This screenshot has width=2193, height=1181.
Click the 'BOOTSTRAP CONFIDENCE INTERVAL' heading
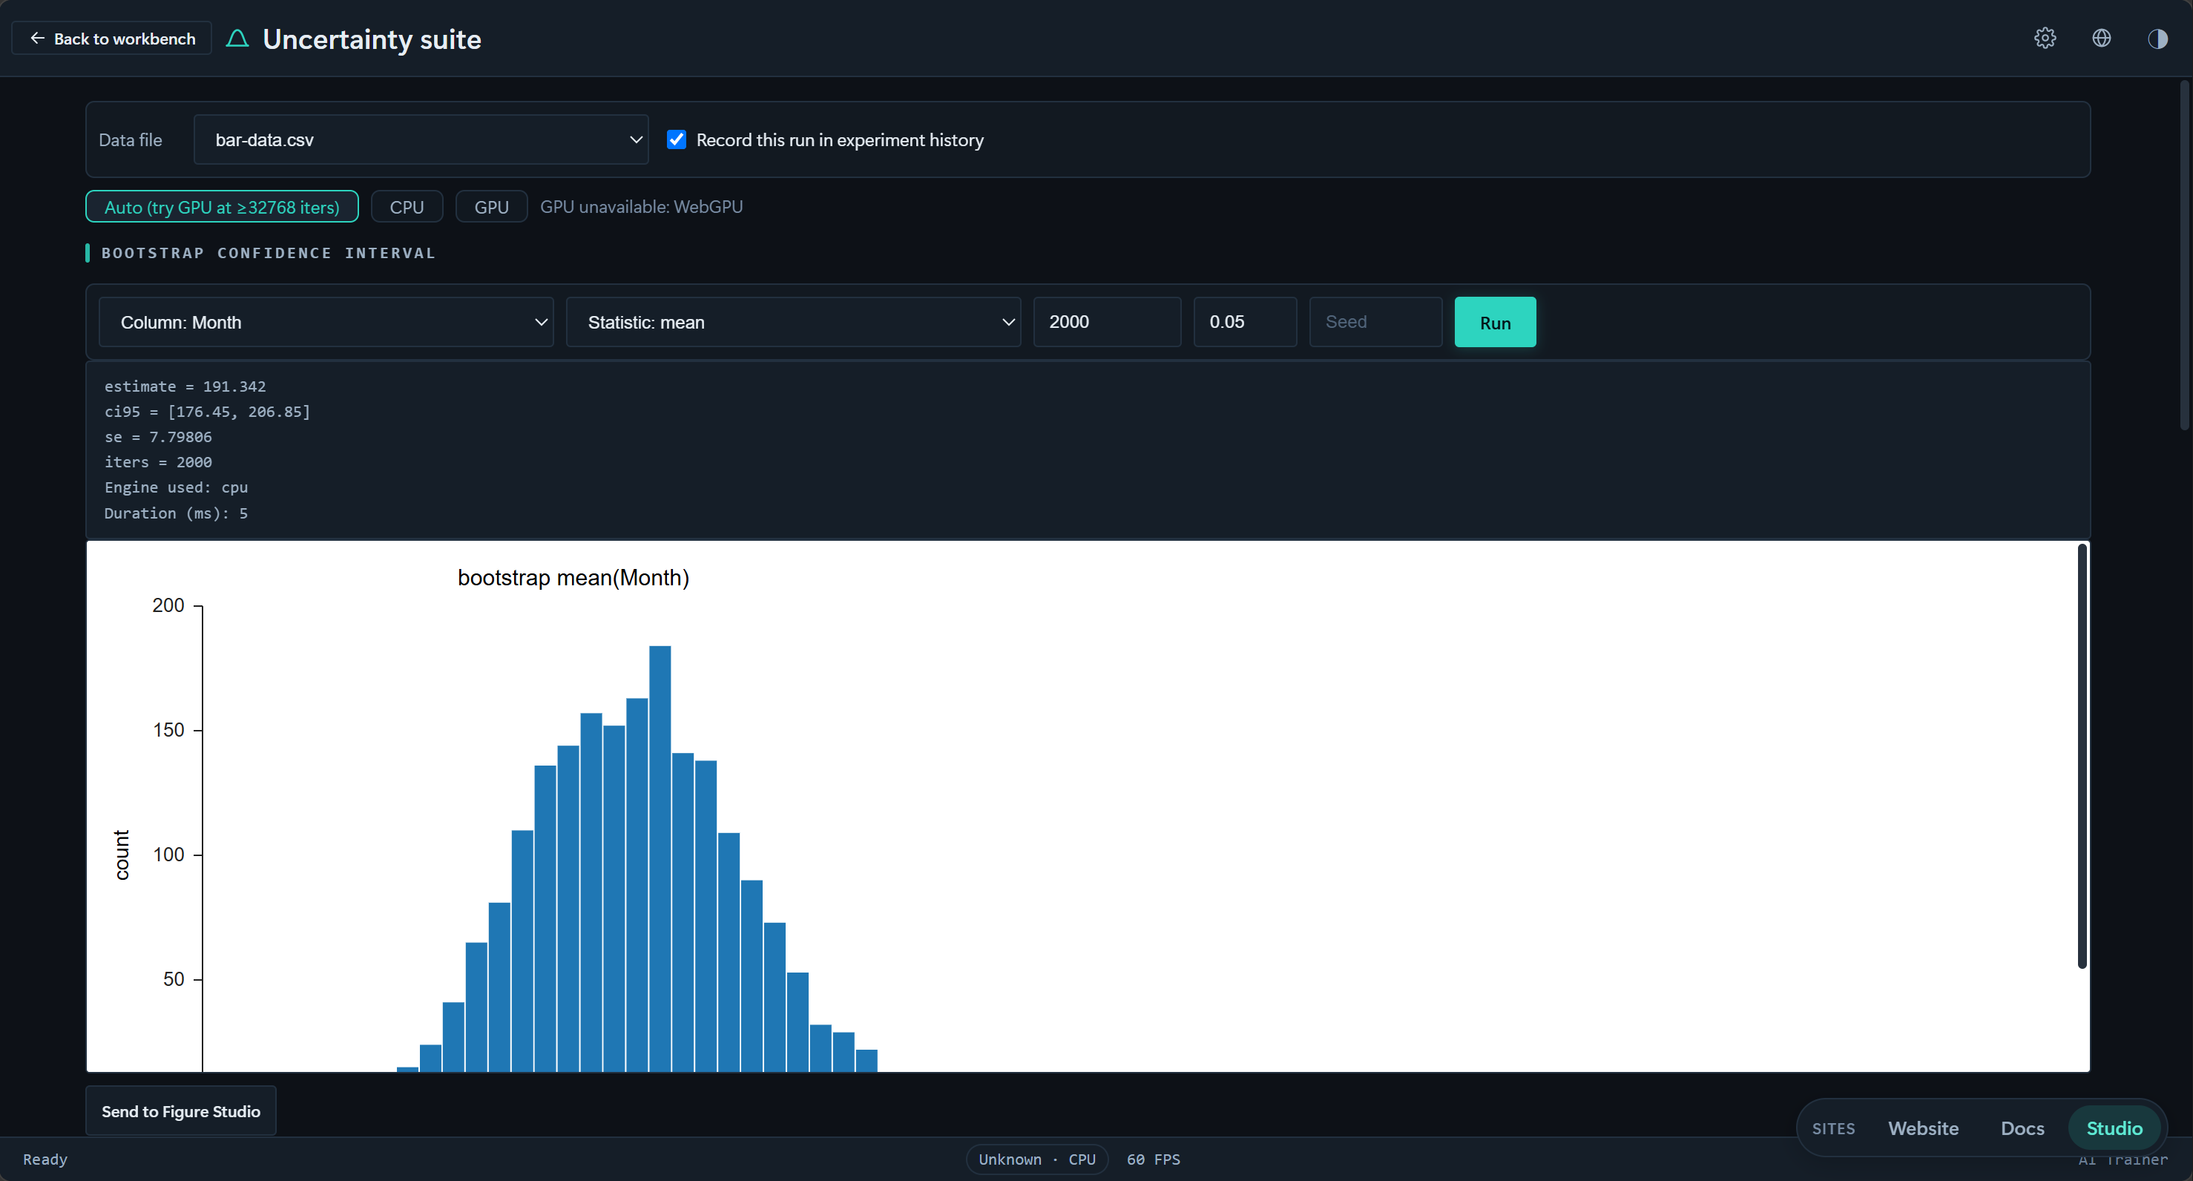pos(268,253)
